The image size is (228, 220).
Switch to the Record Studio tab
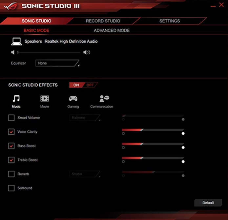pyautogui.click(x=103, y=21)
